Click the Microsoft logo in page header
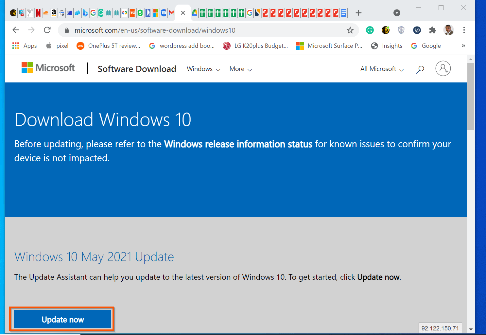This screenshot has width=486, height=335. tap(48, 68)
